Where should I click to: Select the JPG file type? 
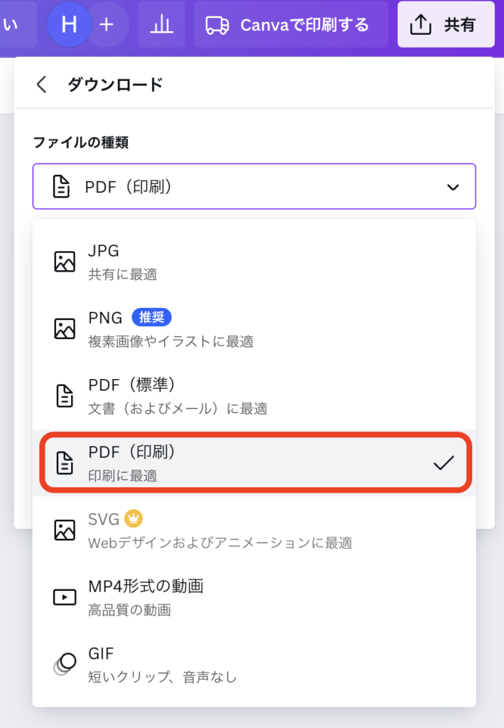pos(253,261)
